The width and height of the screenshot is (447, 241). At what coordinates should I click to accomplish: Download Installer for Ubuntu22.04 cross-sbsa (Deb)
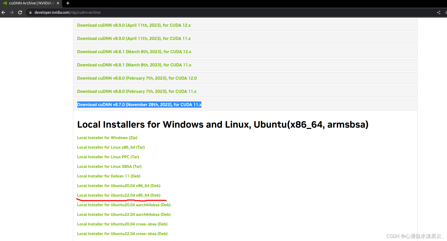[122, 234]
